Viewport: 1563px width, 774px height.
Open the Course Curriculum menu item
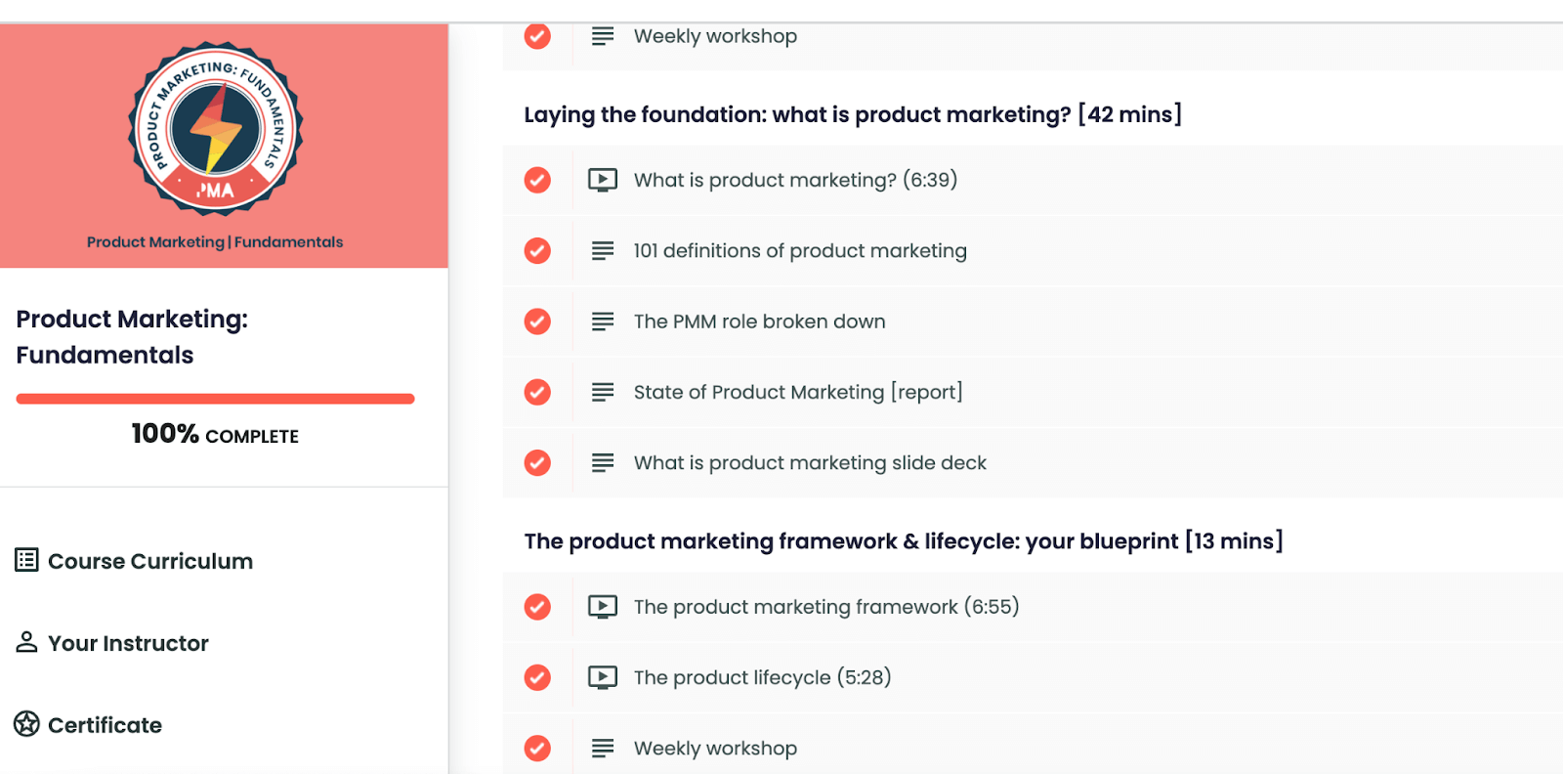tap(134, 561)
